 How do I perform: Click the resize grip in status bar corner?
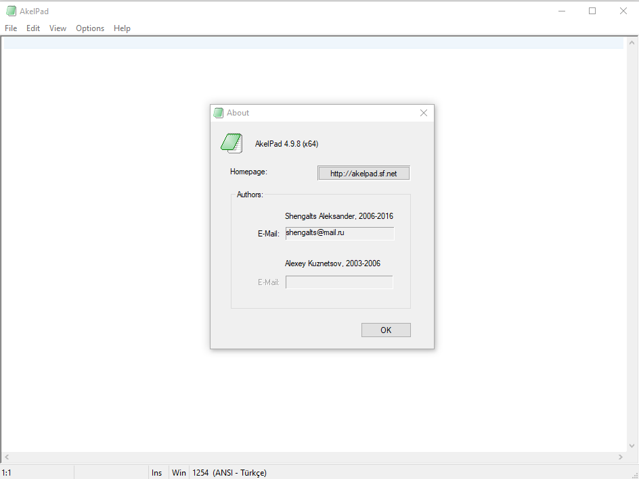[634, 474]
